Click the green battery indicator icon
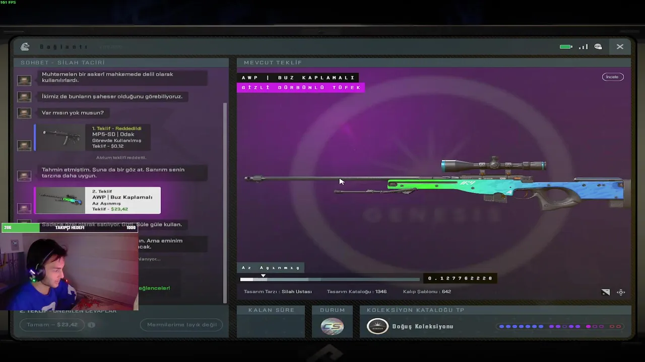The image size is (645, 362). point(566,47)
